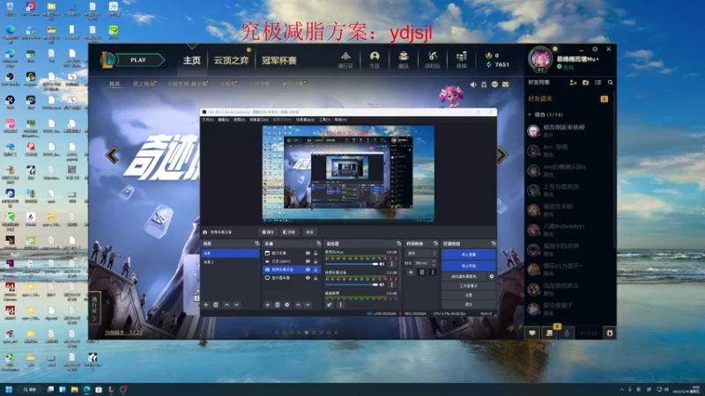Open the 战利品 loot icon
The image size is (705, 396).
pos(432,60)
